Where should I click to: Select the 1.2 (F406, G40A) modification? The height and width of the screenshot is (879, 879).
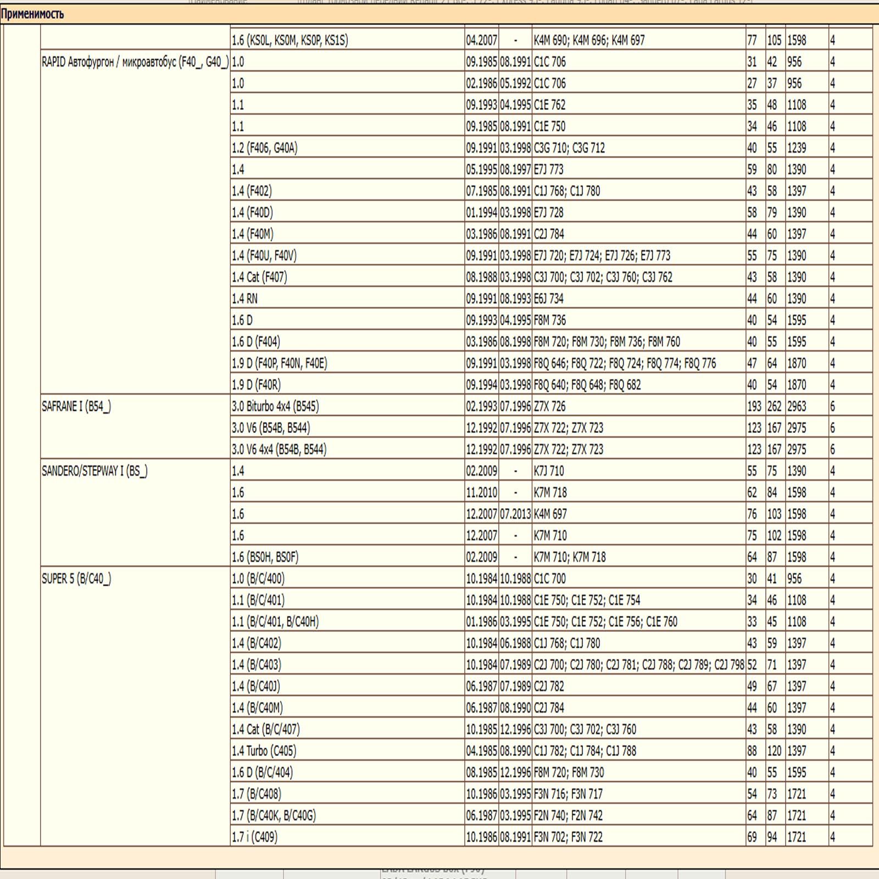click(x=264, y=148)
